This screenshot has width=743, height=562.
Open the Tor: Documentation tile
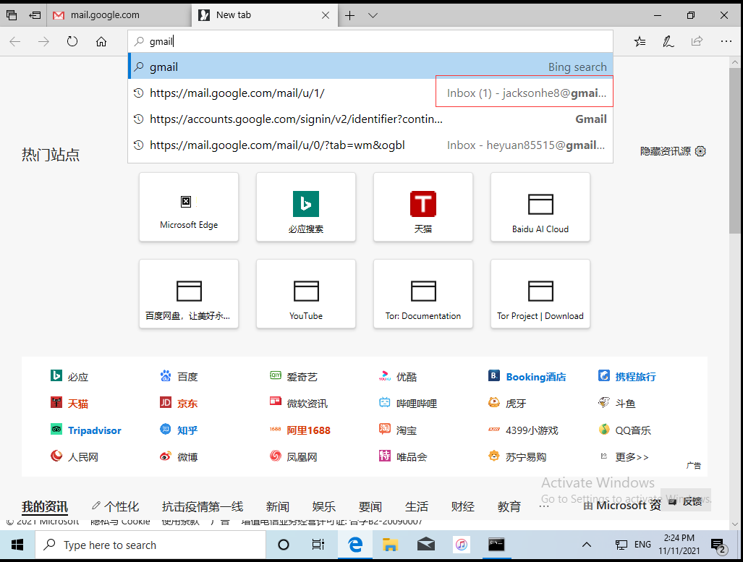423,294
